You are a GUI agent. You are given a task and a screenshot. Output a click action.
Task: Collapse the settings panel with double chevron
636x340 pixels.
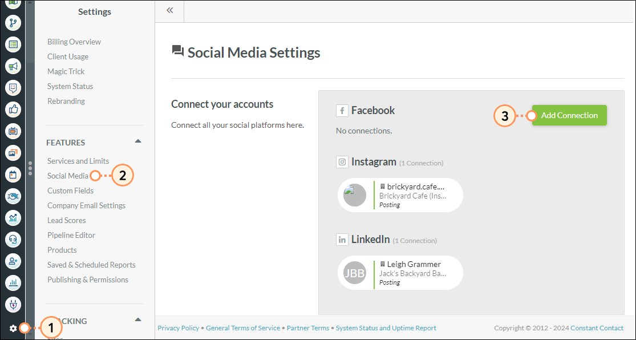pyautogui.click(x=169, y=10)
